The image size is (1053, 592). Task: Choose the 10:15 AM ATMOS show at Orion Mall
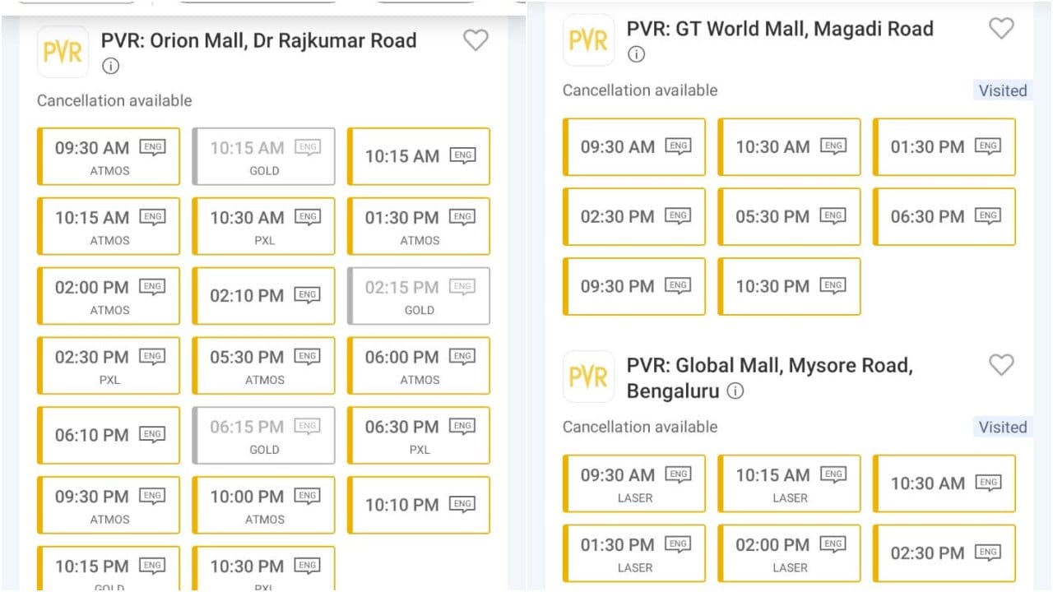109,226
